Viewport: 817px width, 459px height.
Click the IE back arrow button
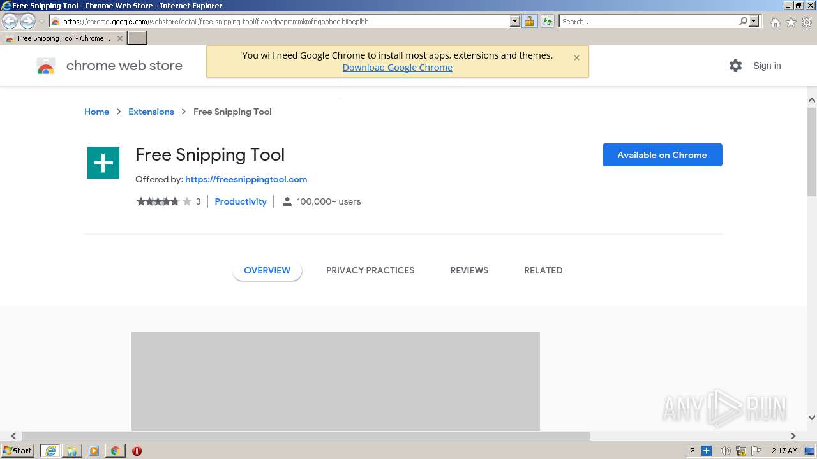(10, 21)
